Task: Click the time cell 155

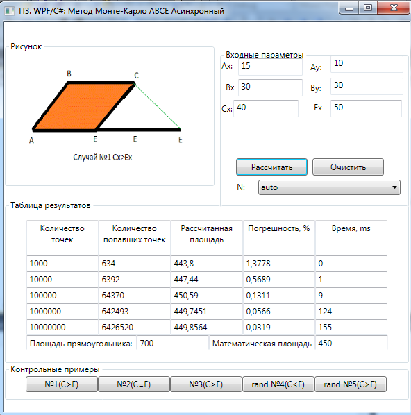Action: tap(351, 328)
